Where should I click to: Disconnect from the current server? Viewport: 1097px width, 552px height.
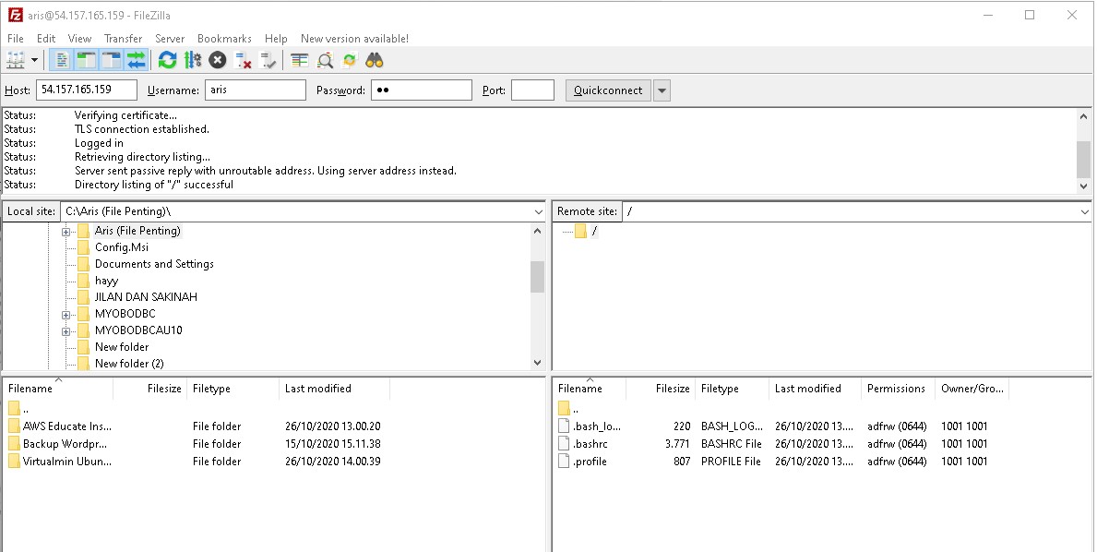243,61
